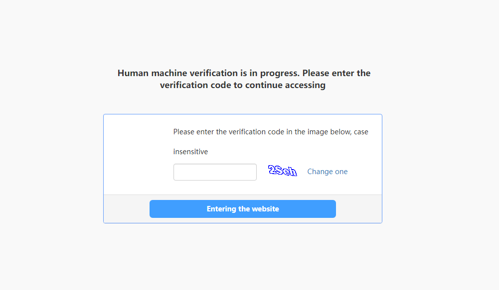Refresh the captcha using 'Change one'
499x290 pixels.
pos(327,172)
